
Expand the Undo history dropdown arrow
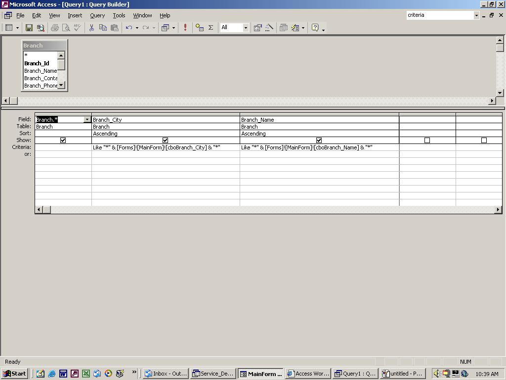pos(137,28)
